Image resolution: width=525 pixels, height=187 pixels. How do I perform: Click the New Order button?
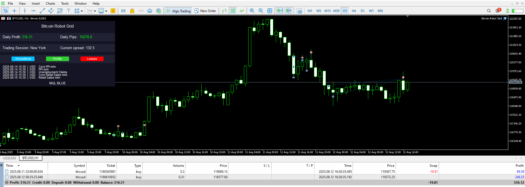206,11
